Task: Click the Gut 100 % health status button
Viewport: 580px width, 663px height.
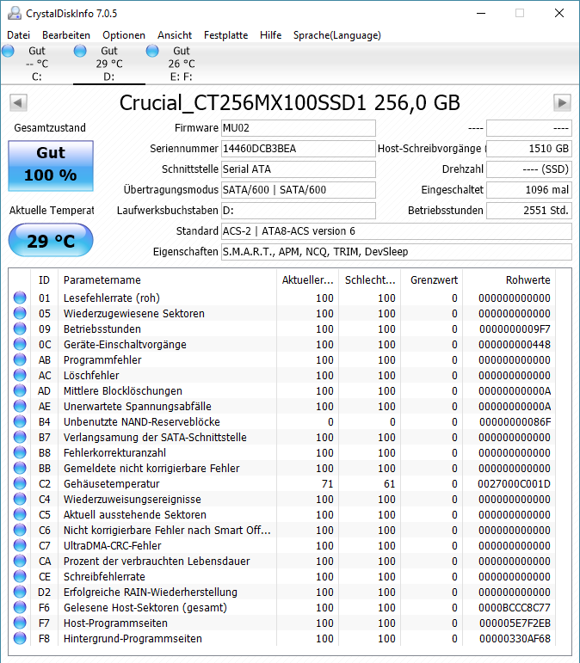Action: pos(51,165)
